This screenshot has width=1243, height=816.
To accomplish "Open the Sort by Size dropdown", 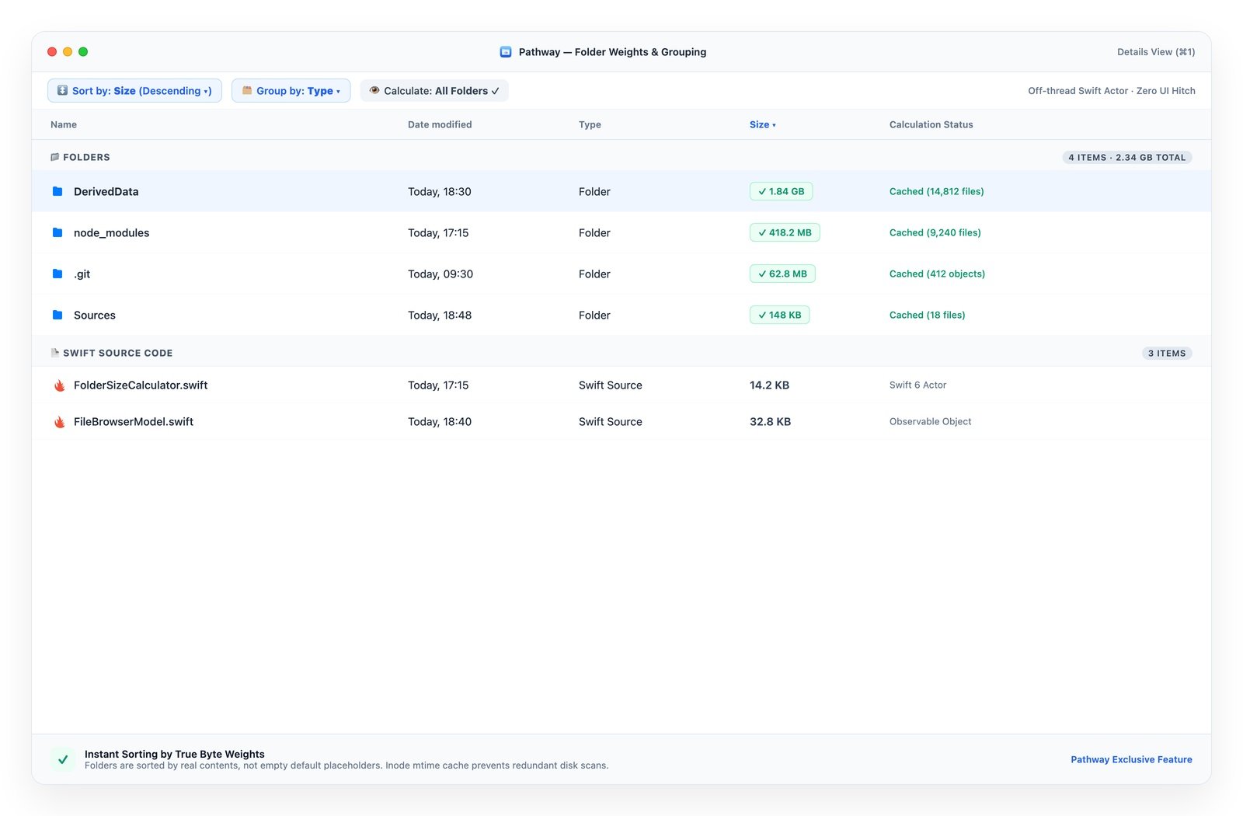I will [134, 91].
